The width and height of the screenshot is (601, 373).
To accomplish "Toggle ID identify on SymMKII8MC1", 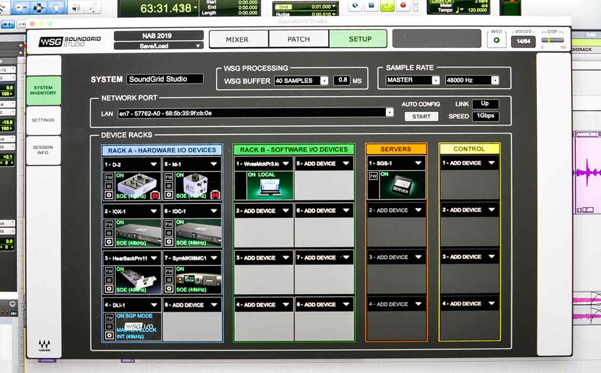I will tap(169, 280).
